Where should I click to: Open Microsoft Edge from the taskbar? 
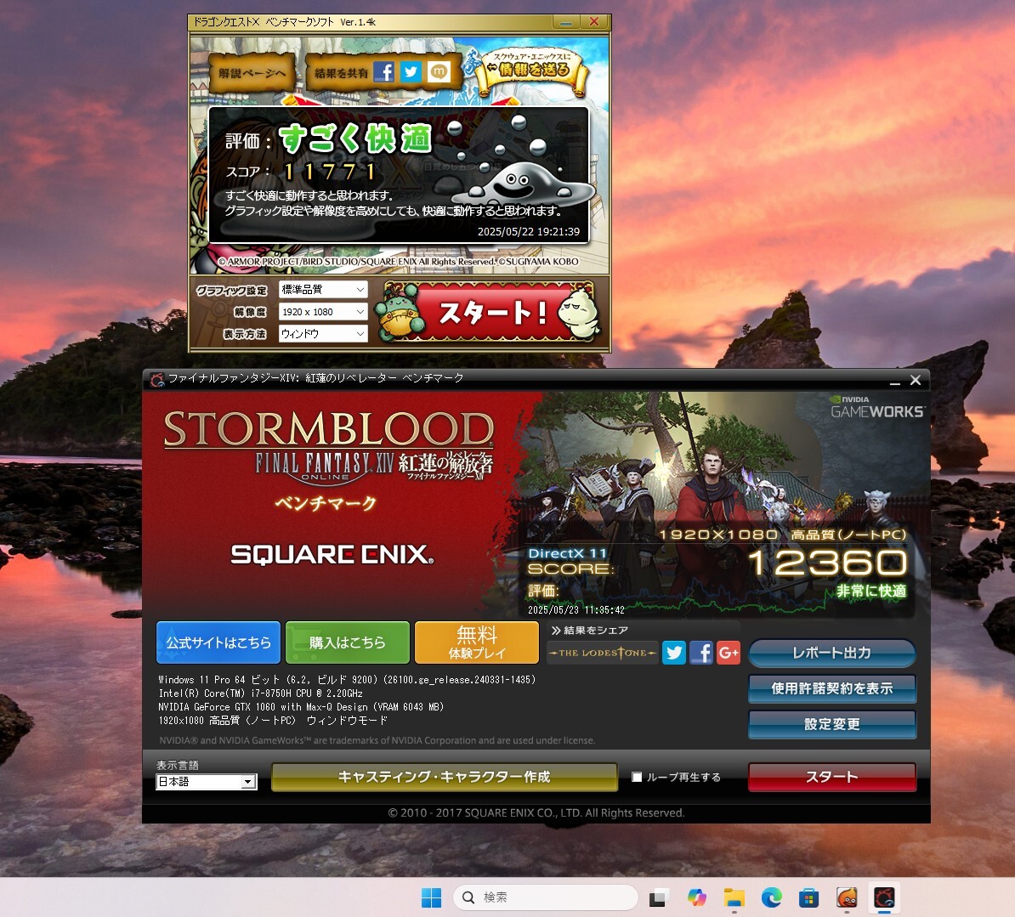772,897
